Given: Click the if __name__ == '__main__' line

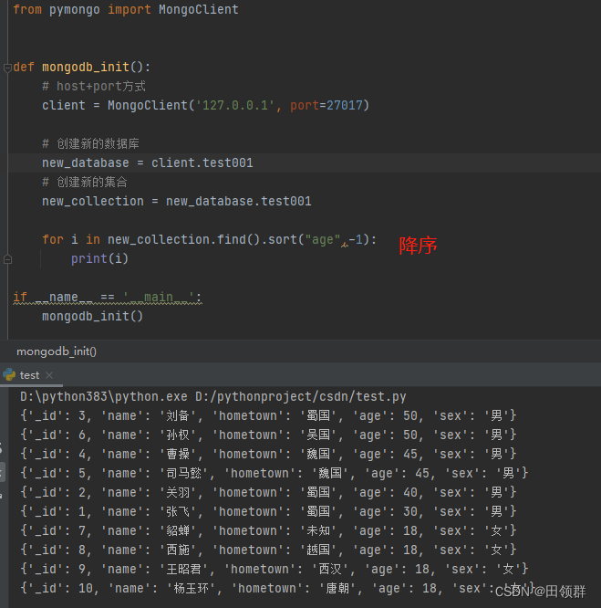Looking at the screenshot, I should [108, 298].
